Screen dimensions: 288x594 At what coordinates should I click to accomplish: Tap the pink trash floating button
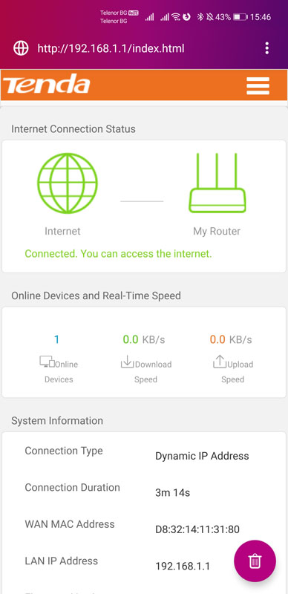(255, 561)
